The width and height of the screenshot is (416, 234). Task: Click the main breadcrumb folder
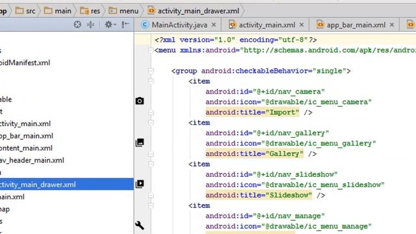tap(58, 11)
